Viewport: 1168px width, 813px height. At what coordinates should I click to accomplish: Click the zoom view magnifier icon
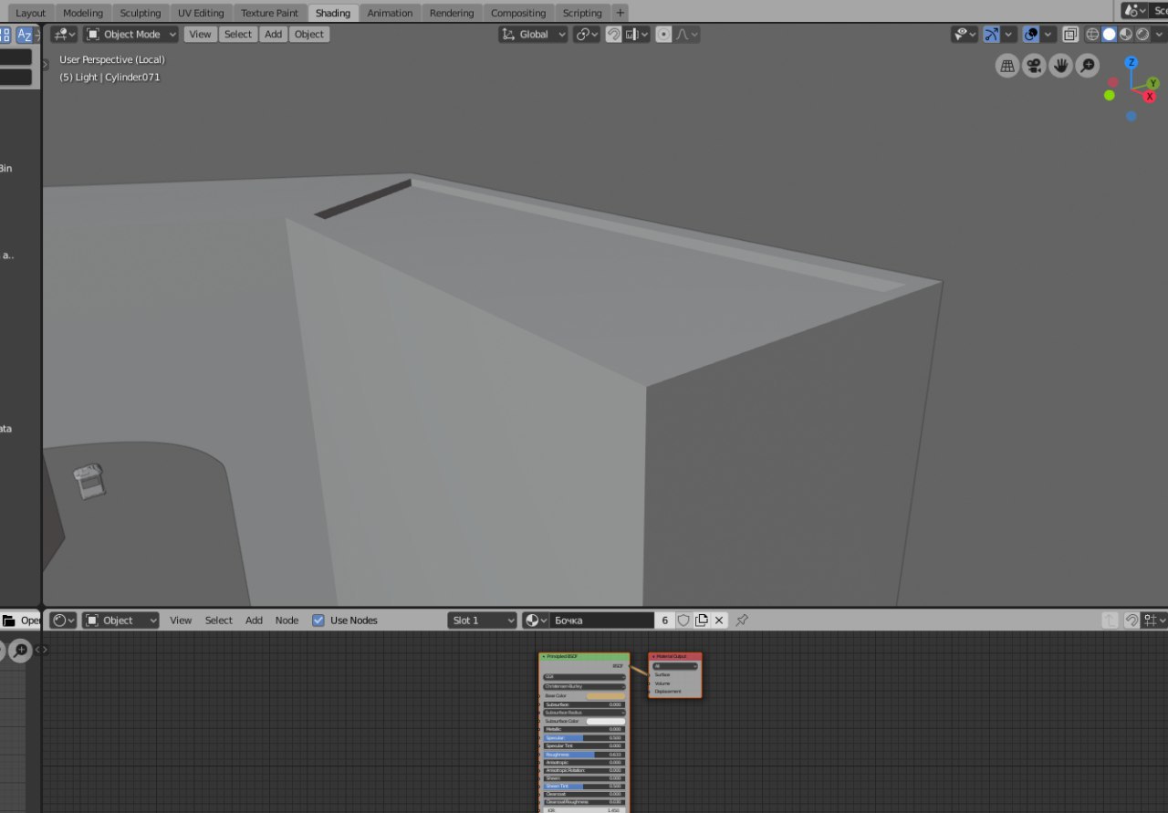(1087, 66)
